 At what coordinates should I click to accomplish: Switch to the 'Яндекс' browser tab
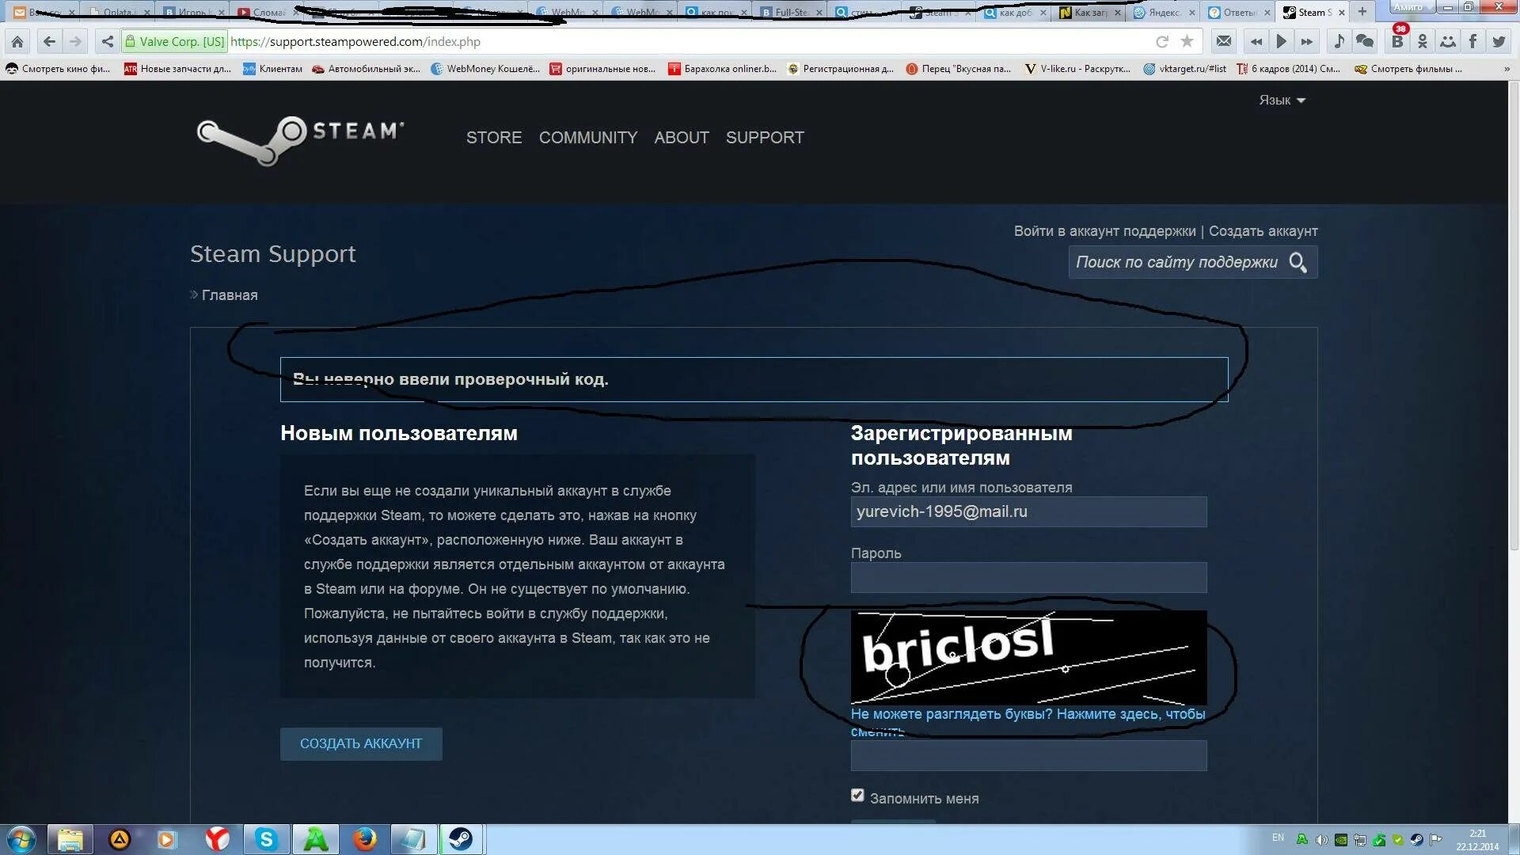tap(1161, 12)
